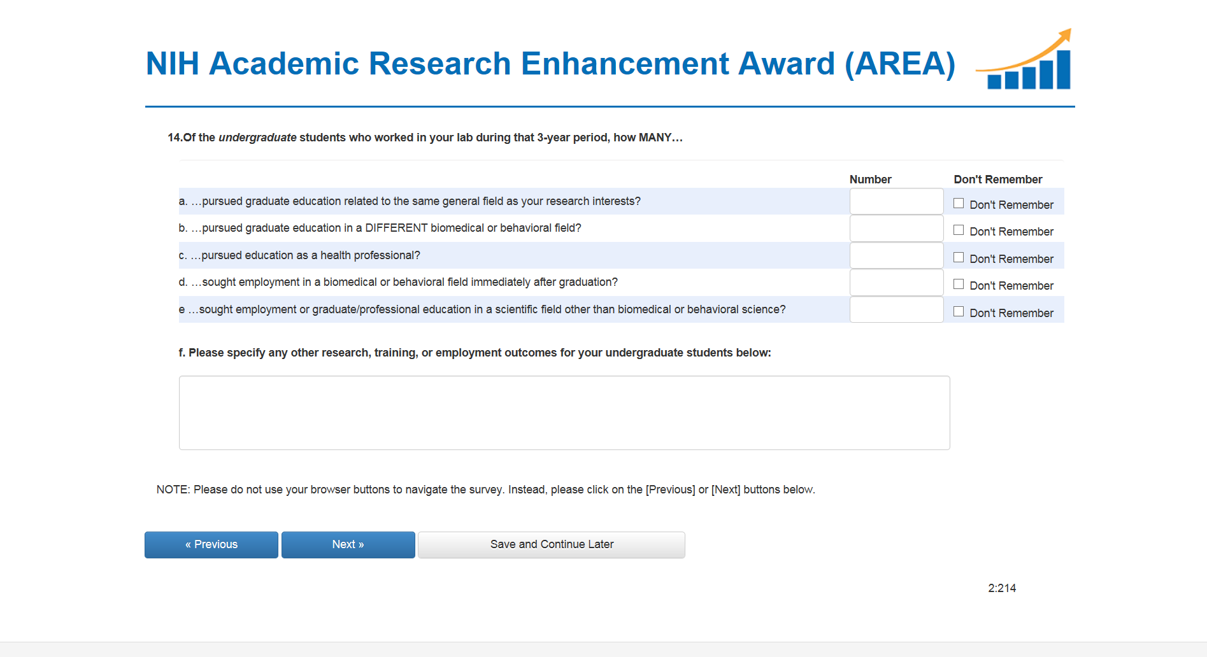Select Don't Remember for question e
The height and width of the screenshot is (657, 1207).
click(x=959, y=312)
